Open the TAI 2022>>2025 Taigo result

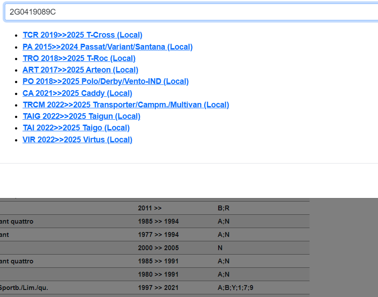pyautogui.click(x=76, y=128)
